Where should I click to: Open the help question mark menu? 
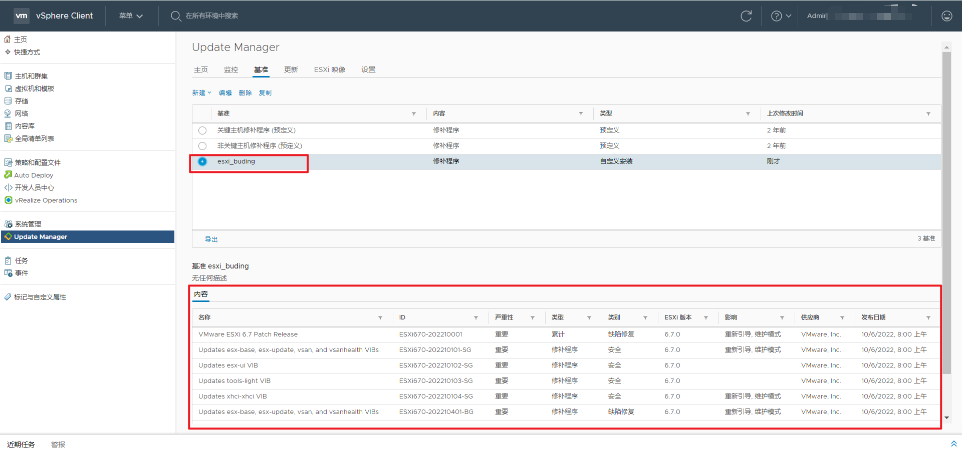click(781, 16)
